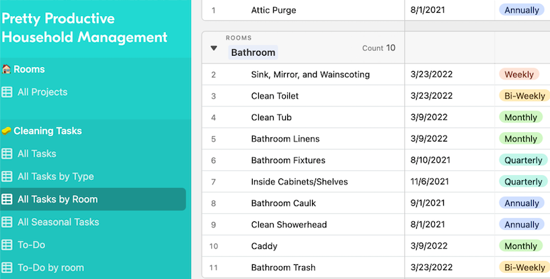Screen dimensions: 550x279
Task: Click the 11/6/2021 date cell
Action: pyautogui.click(x=449, y=182)
